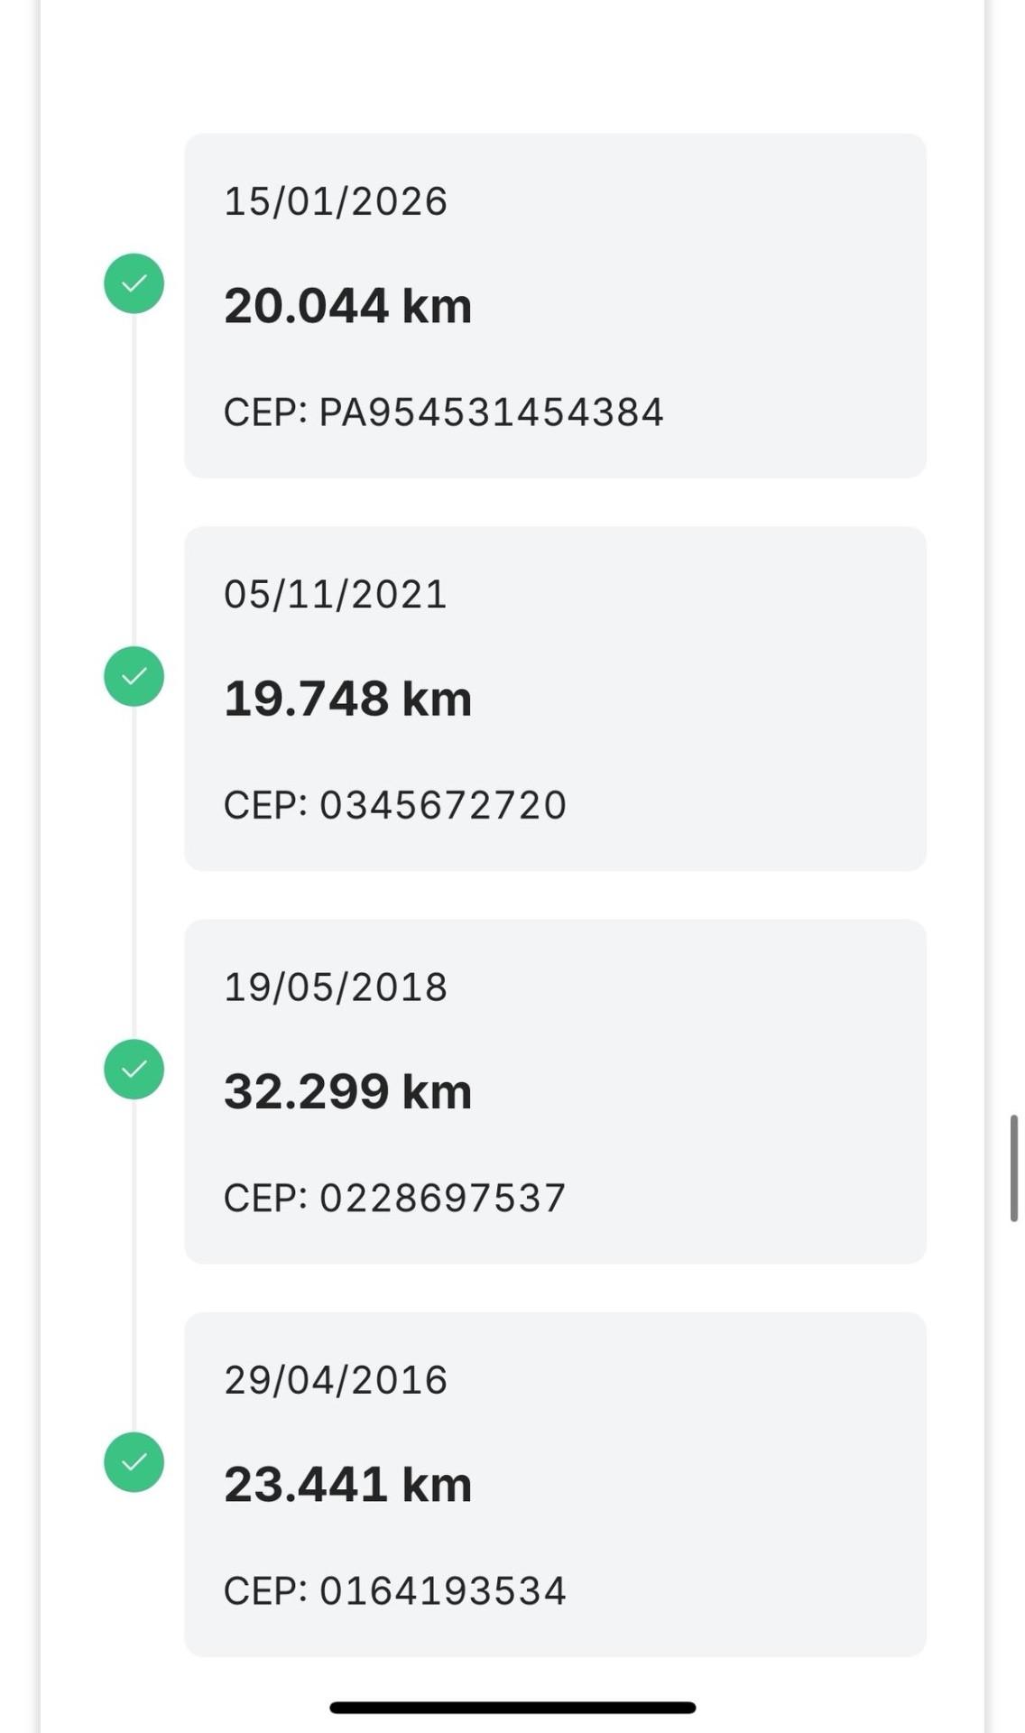This screenshot has width=1025, height=1733.
Task: Click the green checkmark beside 15/01/2026 entry
Action: pos(134,283)
